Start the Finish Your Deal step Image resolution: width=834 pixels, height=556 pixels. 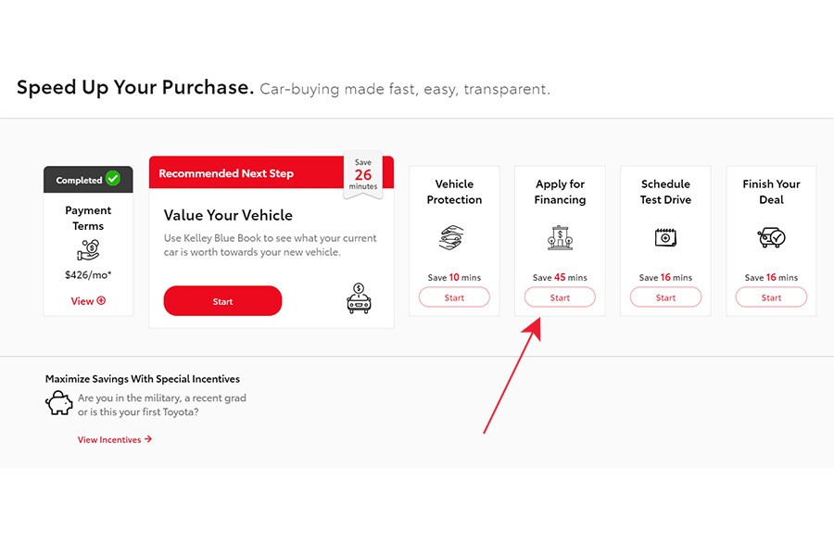click(x=771, y=297)
